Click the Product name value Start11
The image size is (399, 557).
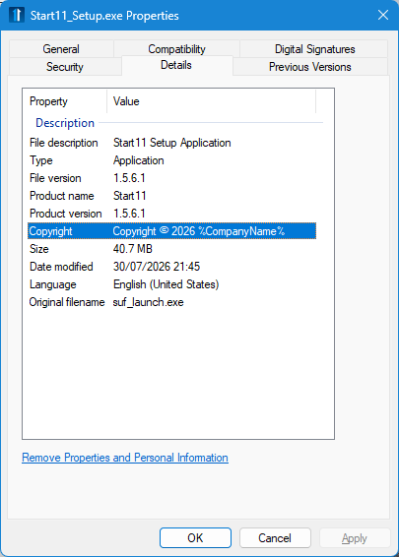click(x=130, y=196)
